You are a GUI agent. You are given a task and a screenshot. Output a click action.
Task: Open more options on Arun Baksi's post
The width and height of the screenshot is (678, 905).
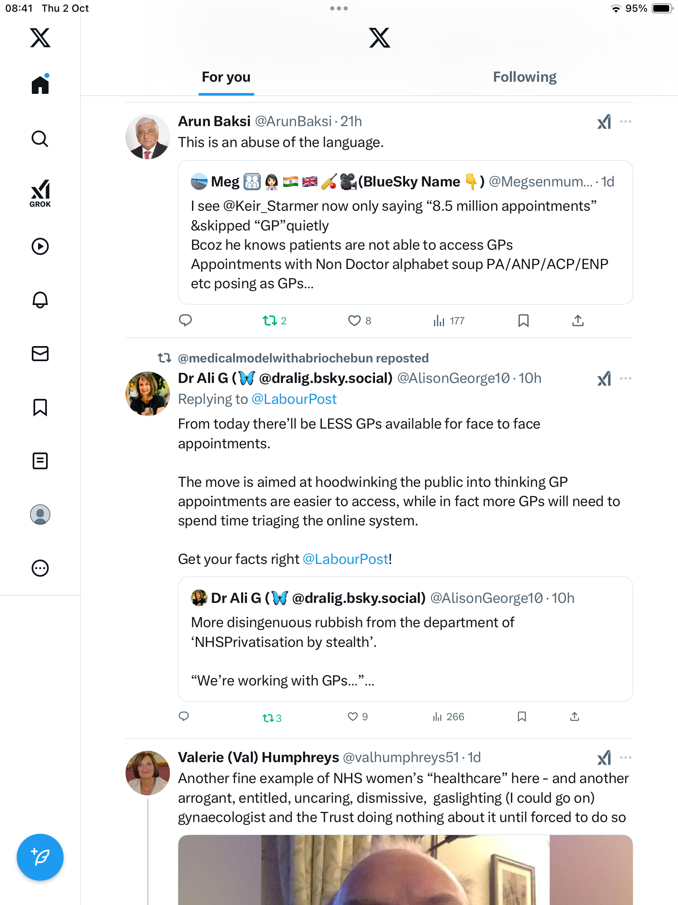[626, 122]
